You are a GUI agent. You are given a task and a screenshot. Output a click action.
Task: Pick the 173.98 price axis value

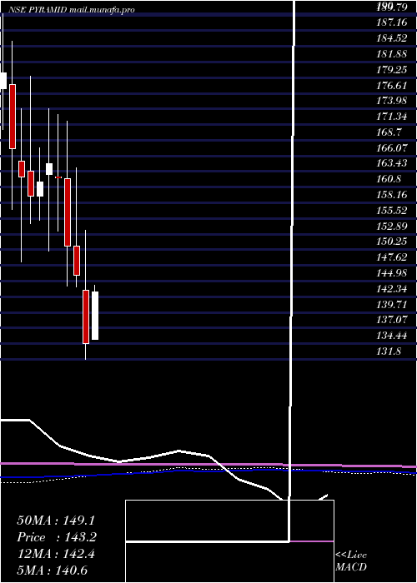392,101
